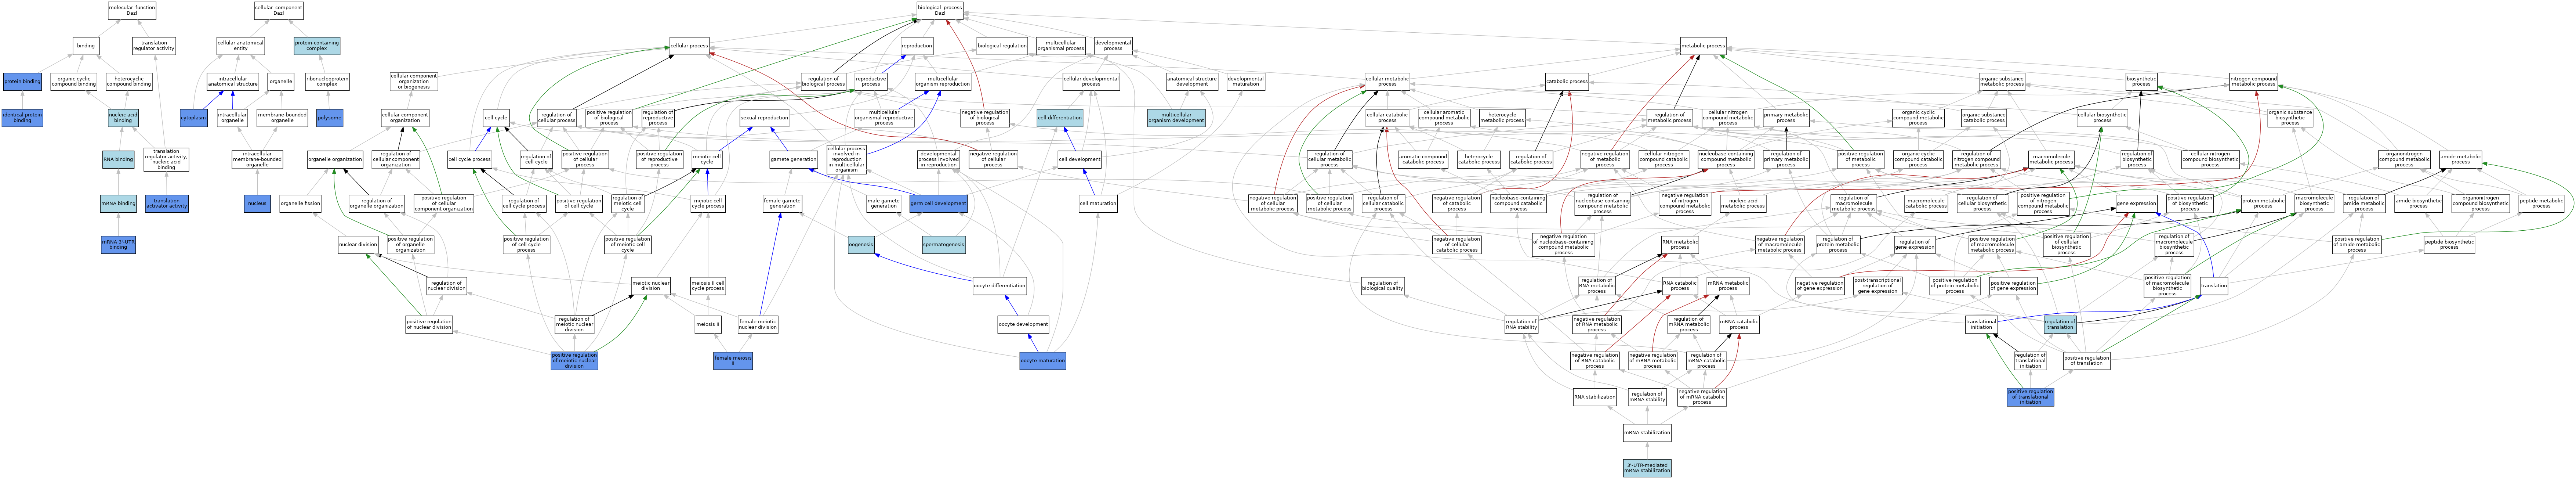Select the nucleic acid binding node
Screen dimensions: 2576x479
coord(123,118)
